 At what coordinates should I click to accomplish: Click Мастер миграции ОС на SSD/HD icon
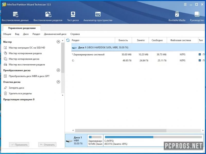point(5,48)
